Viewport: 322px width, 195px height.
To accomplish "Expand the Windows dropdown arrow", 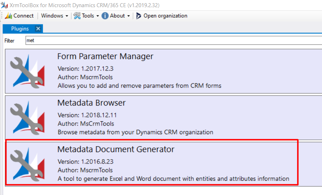I will (x=67, y=16).
